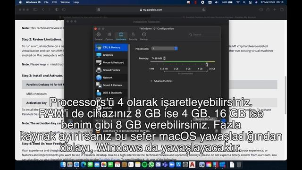
Task: Open the File menu
Action: (x=46, y=2)
